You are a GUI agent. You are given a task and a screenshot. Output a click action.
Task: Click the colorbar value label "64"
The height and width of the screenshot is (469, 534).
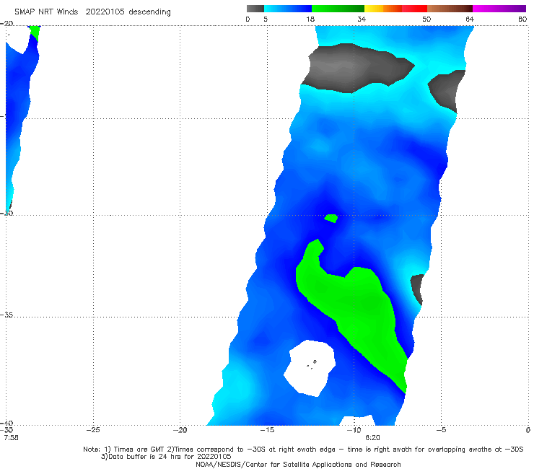pyautogui.click(x=470, y=19)
